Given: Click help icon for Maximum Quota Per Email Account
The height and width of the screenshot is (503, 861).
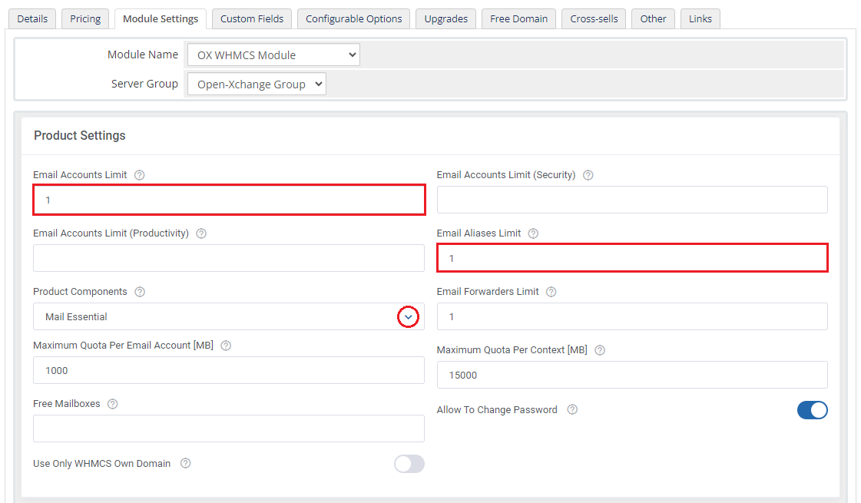Looking at the screenshot, I should 226,346.
